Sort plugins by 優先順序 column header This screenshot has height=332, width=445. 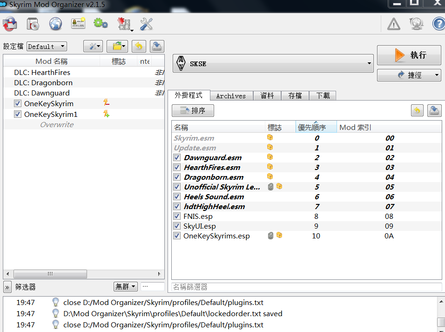316,127
